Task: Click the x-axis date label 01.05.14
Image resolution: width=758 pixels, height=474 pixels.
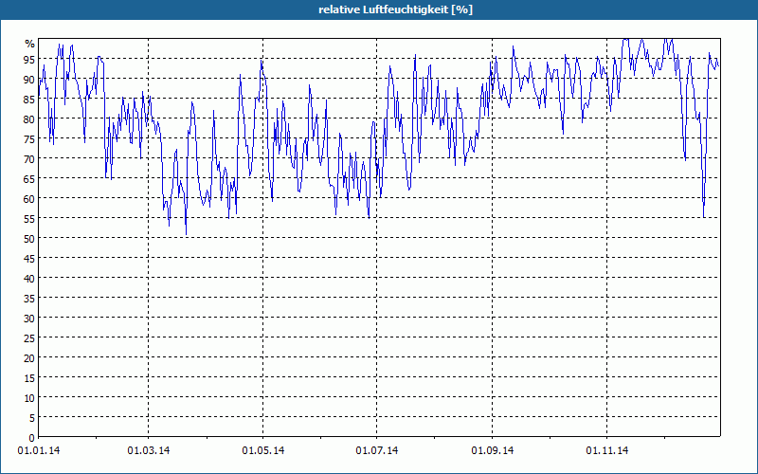Action: pos(263,451)
